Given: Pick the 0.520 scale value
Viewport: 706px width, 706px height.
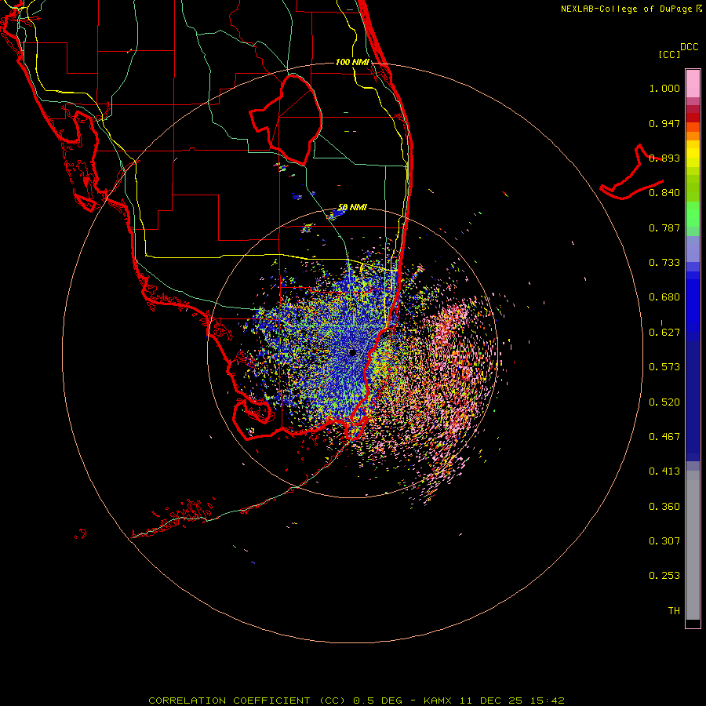Looking at the screenshot, I should pos(664,402).
